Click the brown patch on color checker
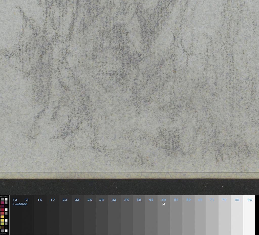This screenshot has width=259, height=235. [x=3, y=227]
